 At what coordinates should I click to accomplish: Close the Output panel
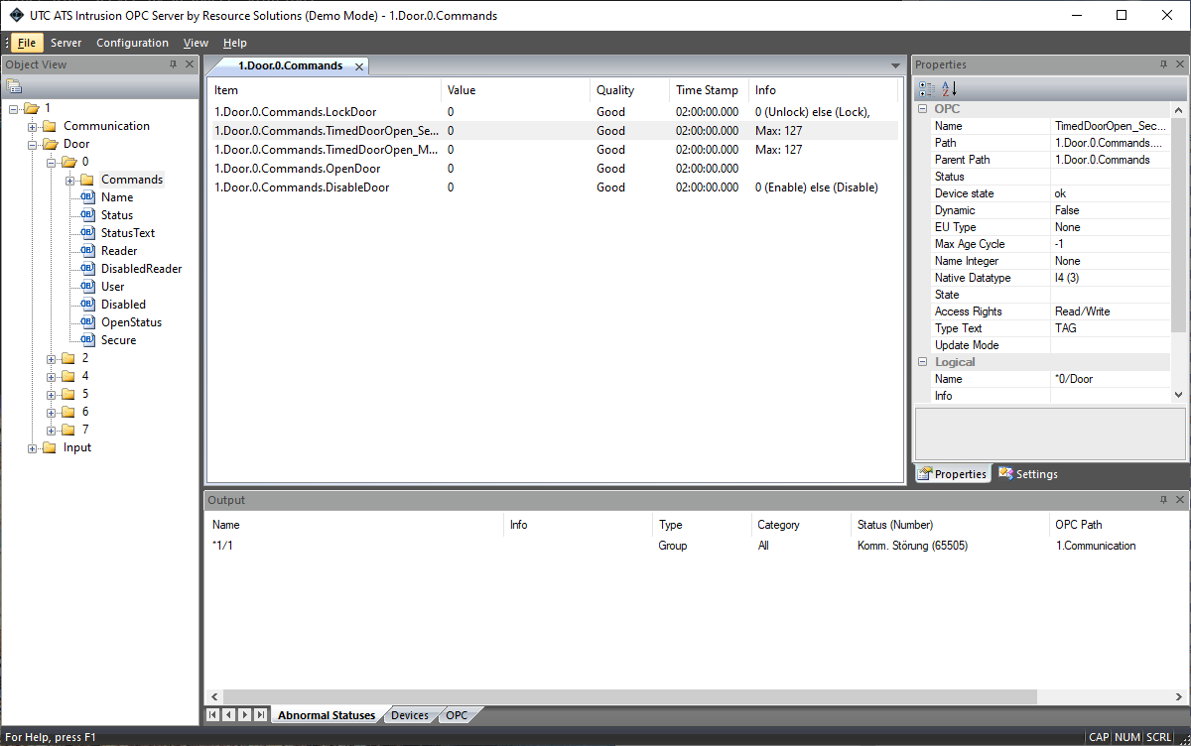1180,500
